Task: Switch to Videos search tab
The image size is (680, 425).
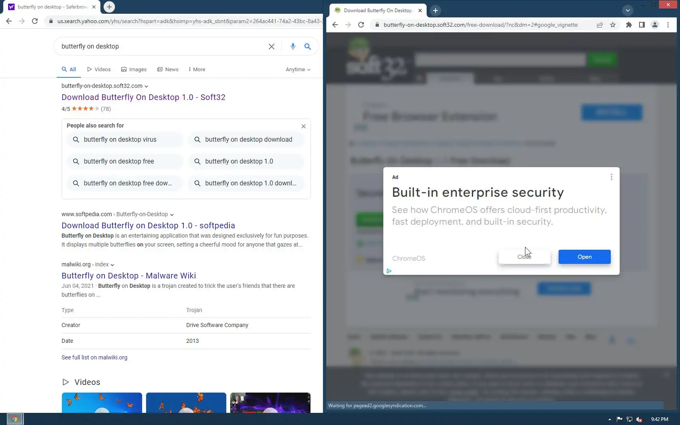Action: point(99,70)
